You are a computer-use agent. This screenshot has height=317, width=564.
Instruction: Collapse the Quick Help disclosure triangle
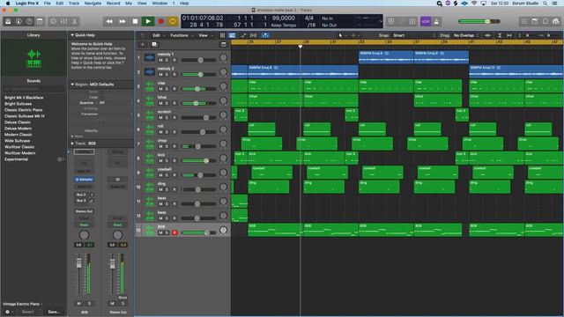click(72, 35)
